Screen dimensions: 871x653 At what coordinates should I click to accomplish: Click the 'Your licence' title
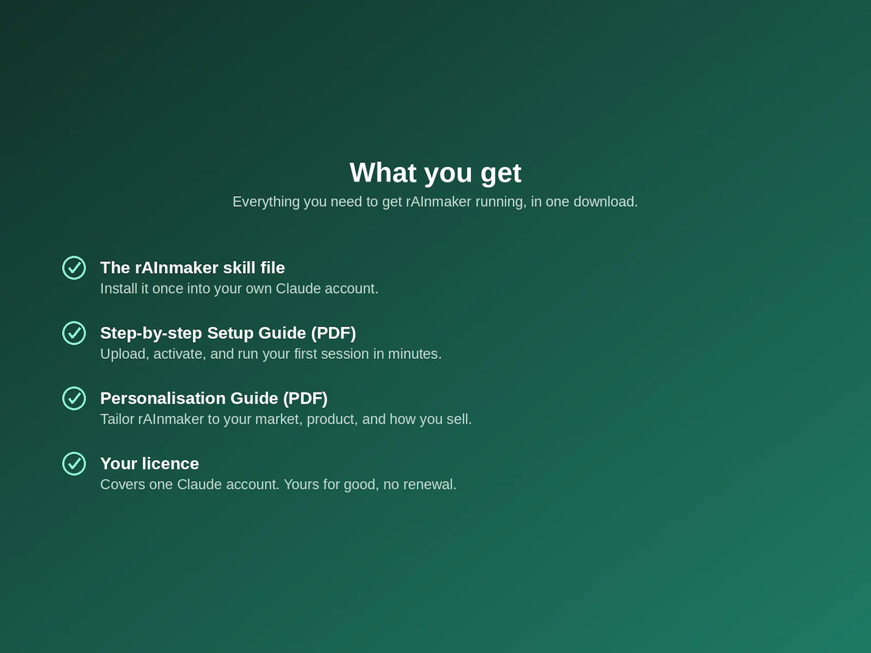[150, 463]
